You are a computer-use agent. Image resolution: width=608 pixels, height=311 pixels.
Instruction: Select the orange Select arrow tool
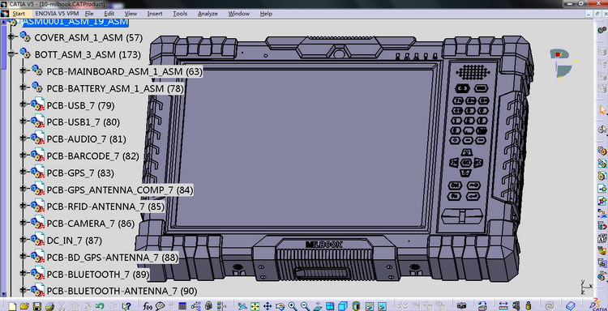pos(602,110)
